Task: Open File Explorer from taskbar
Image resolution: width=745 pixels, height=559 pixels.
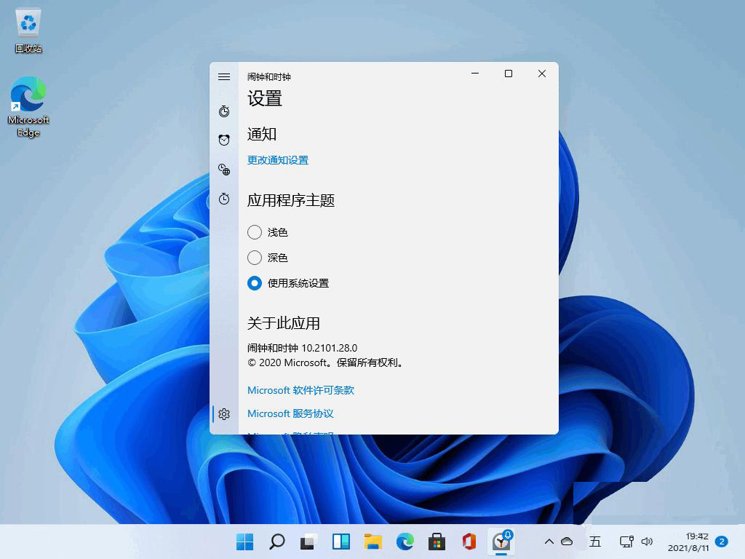Action: [373, 542]
